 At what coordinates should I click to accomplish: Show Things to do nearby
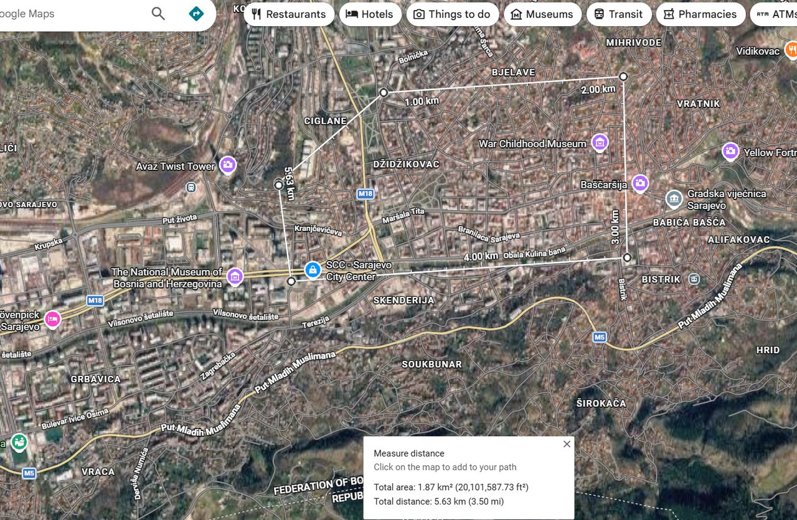tap(453, 14)
